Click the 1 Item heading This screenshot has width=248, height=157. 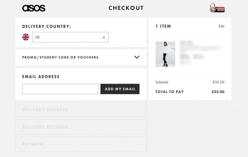163,26
